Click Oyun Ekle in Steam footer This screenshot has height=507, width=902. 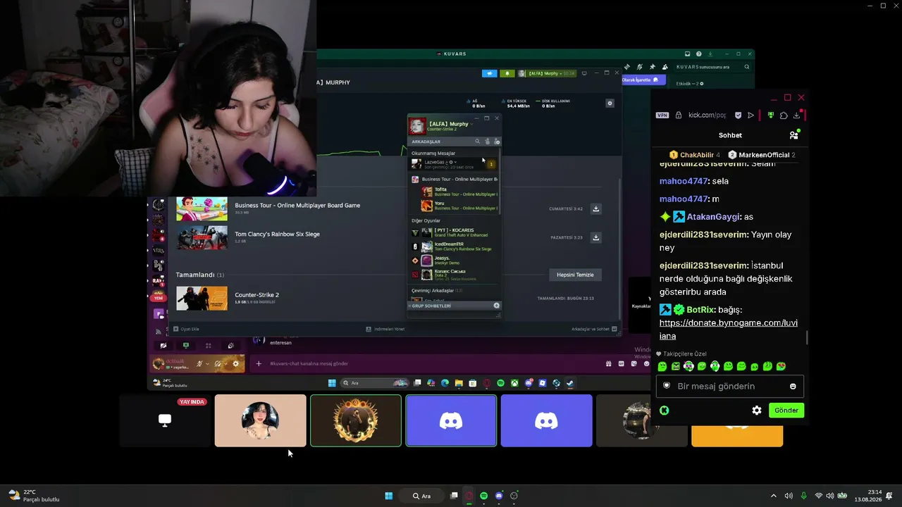click(187, 329)
